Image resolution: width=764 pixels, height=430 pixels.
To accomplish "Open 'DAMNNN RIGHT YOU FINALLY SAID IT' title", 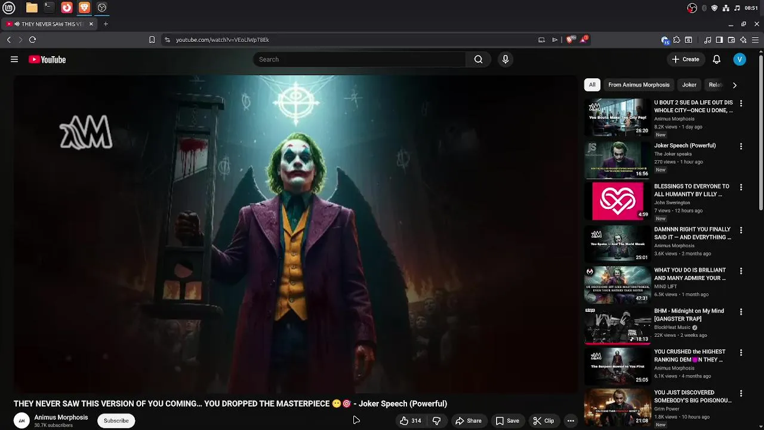I will 692,233.
